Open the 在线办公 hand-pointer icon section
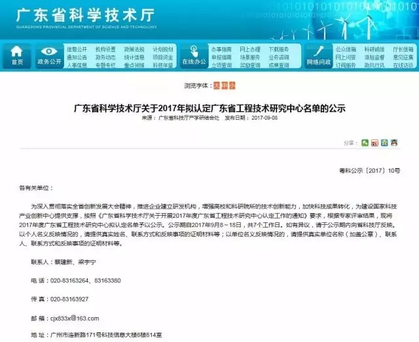The image size is (419, 342). tap(193, 55)
